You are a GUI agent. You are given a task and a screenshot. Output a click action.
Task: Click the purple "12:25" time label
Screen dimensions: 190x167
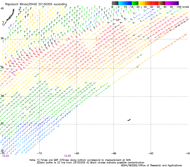coord(6,156)
